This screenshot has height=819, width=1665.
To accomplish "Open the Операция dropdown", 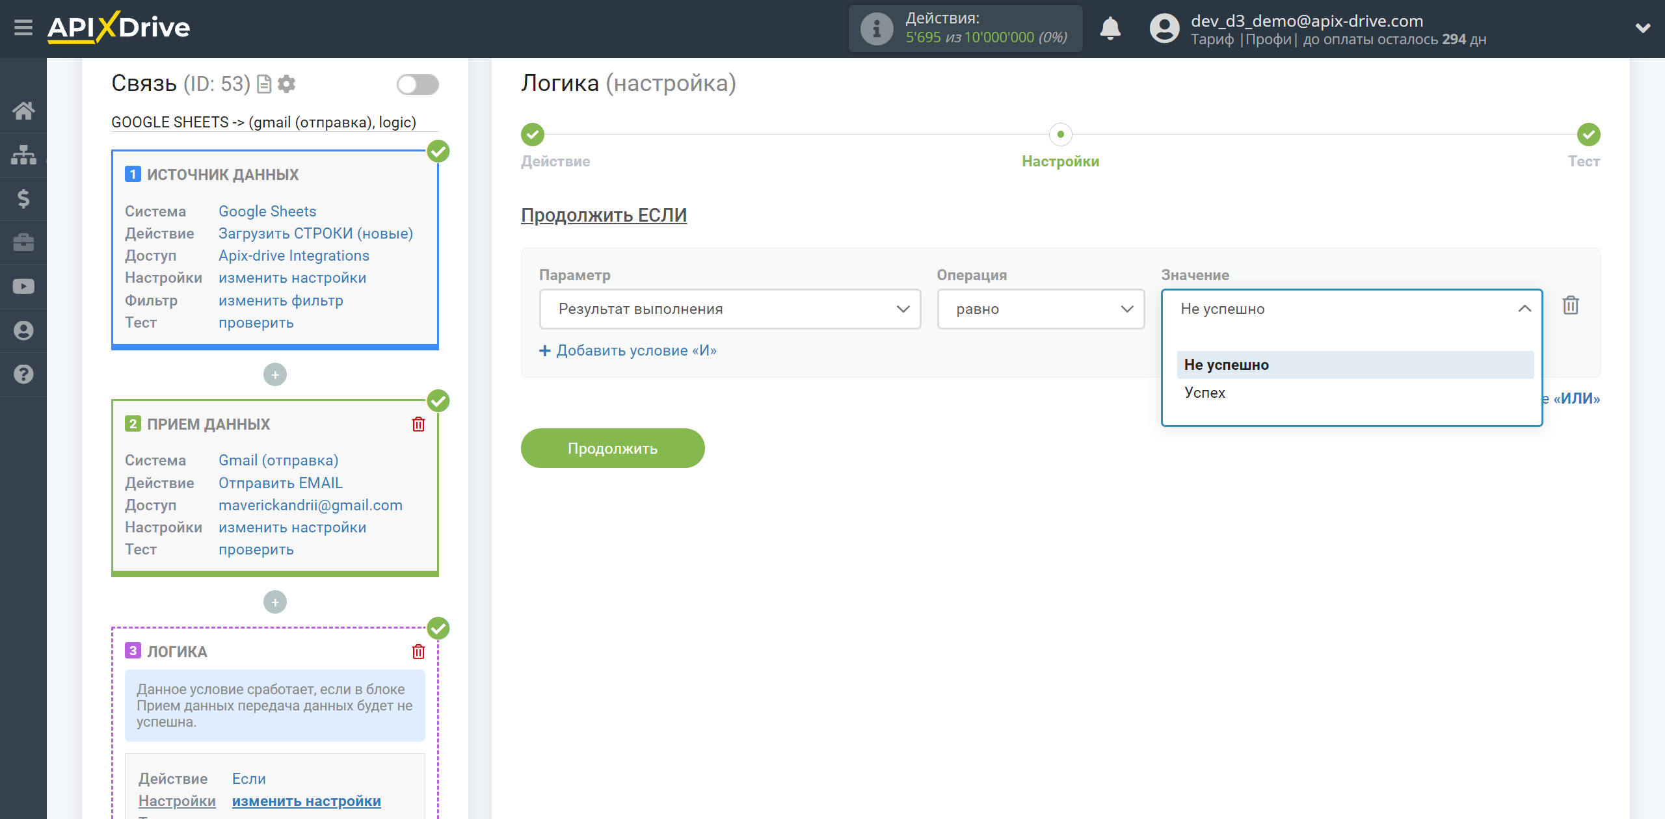I will point(1041,309).
